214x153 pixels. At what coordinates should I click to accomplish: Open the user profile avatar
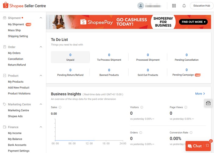pyautogui.click(x=141, y=6)
